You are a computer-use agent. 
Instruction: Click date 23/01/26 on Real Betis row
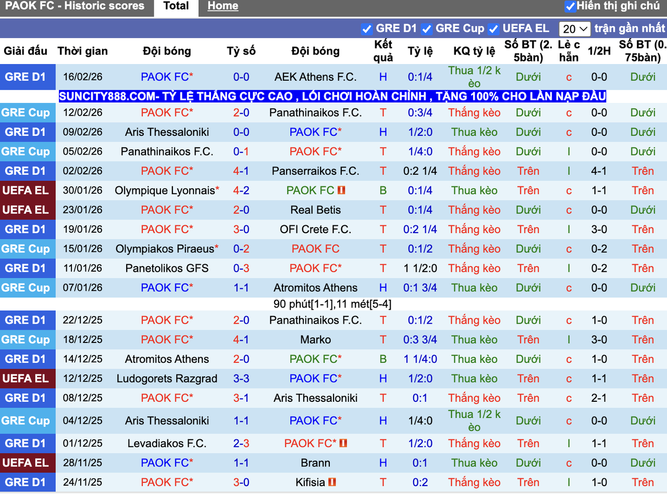[83, 210]
